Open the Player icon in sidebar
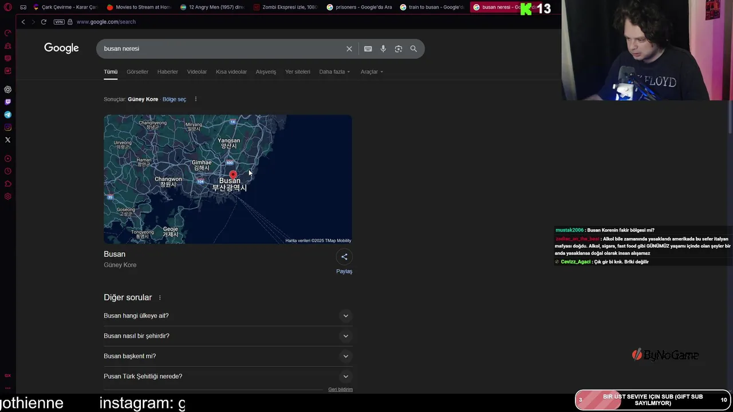The image size is (733, 412). pyautogui.click(x=7, y=159)
